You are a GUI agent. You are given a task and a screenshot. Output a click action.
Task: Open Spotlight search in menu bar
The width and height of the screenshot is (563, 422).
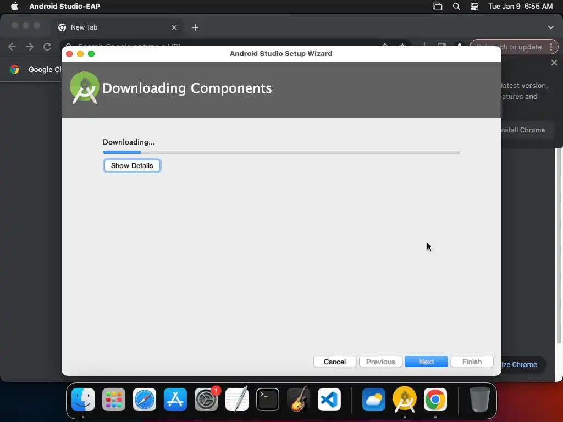pos(456,7)
